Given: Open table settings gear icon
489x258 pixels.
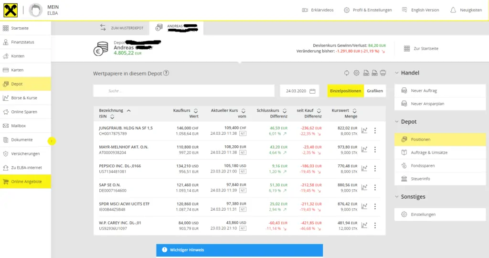Looking at the screenshot, I should click(x=356, y=73).
